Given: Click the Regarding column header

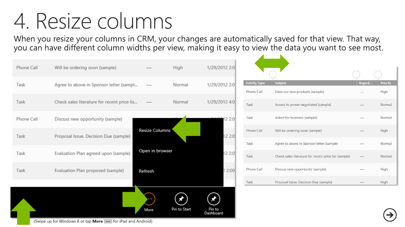Looking at the screenshot, I should click(365, 83).
